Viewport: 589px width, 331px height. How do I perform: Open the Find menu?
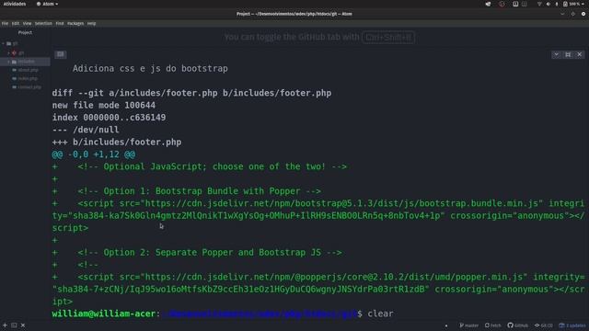[60, 23]
